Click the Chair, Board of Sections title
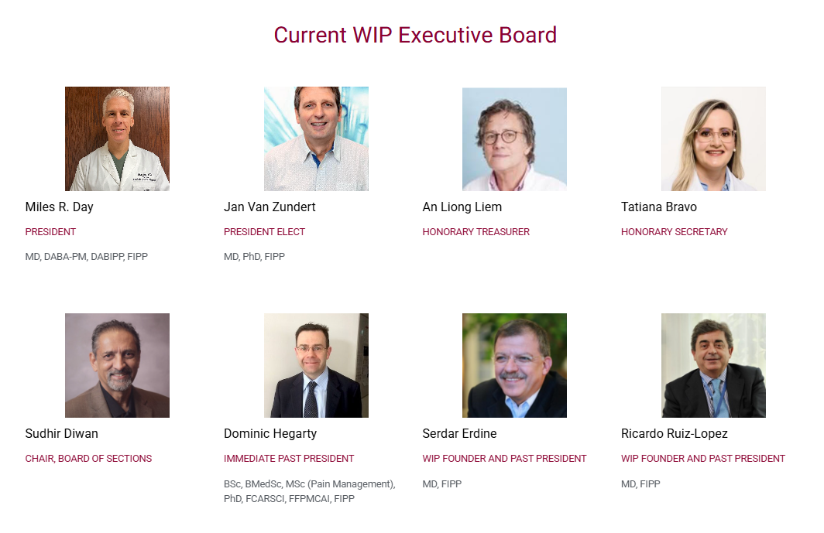The height and width of the screenshot is (533, 824). click(x=88, y=459)
